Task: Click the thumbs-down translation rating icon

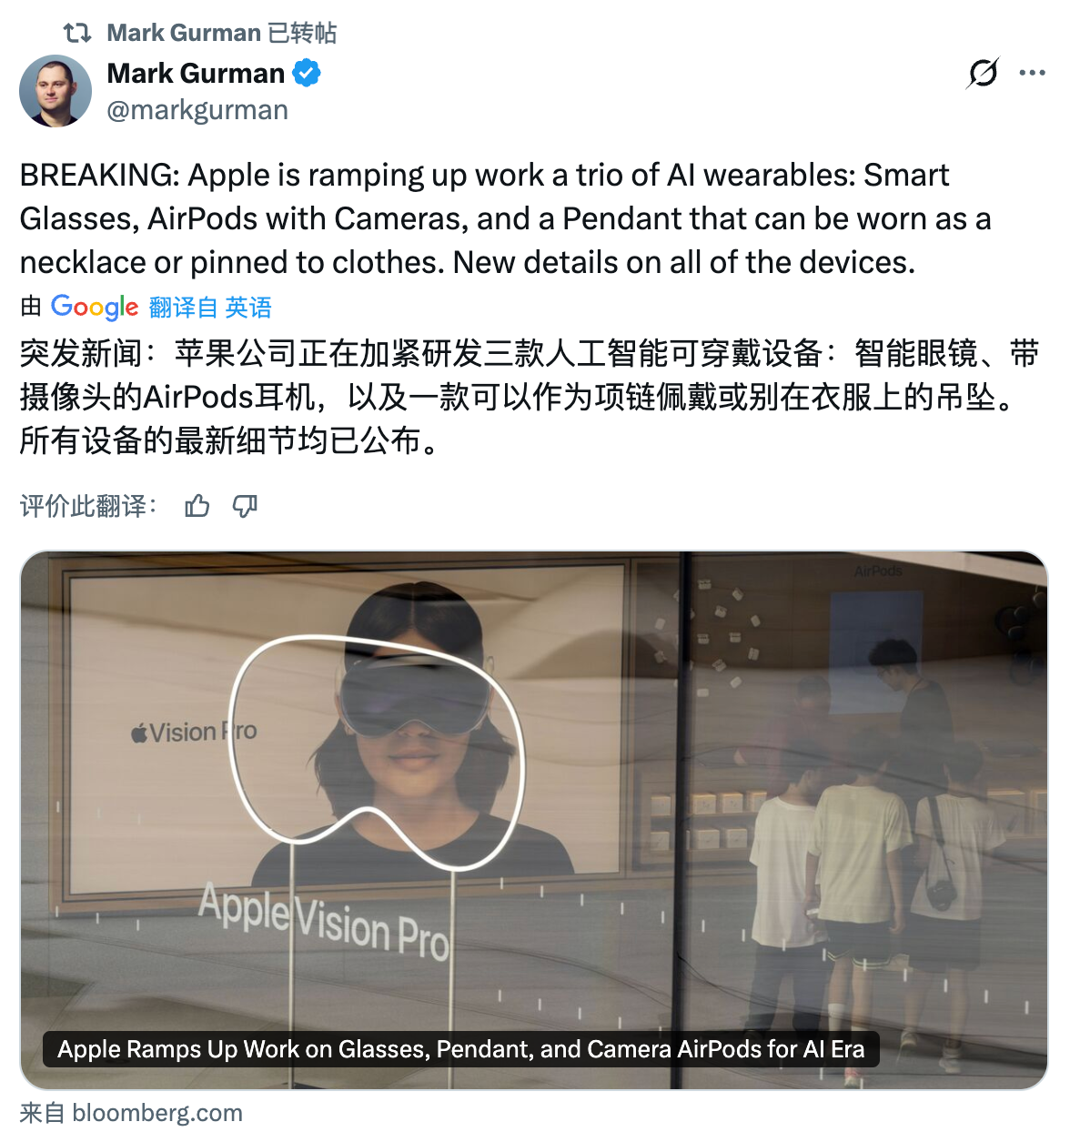Action: tap(245, 506)
